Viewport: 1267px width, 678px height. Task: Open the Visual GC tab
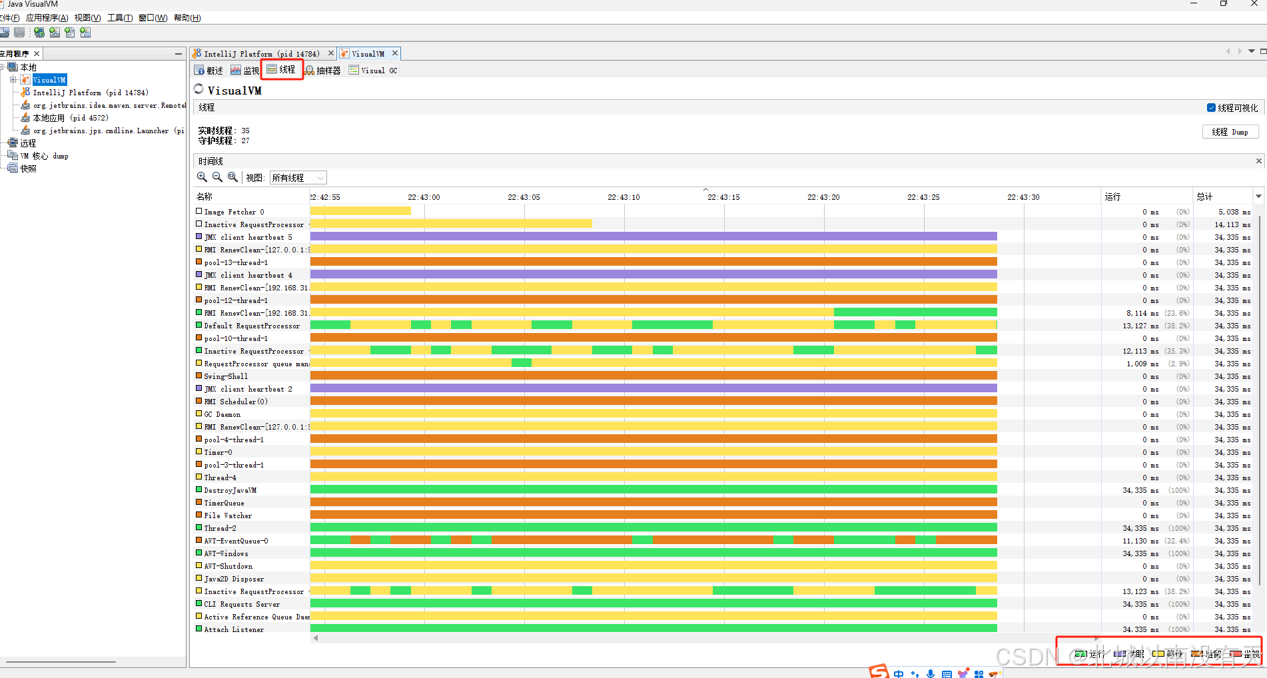coord(373,70)
